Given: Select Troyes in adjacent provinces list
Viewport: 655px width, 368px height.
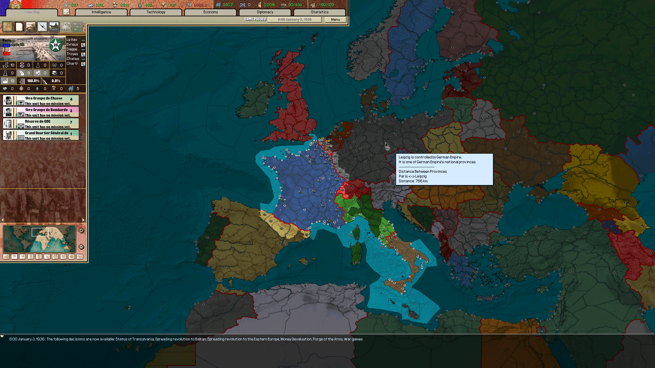Looking at the screenshot, I should 72,54.
